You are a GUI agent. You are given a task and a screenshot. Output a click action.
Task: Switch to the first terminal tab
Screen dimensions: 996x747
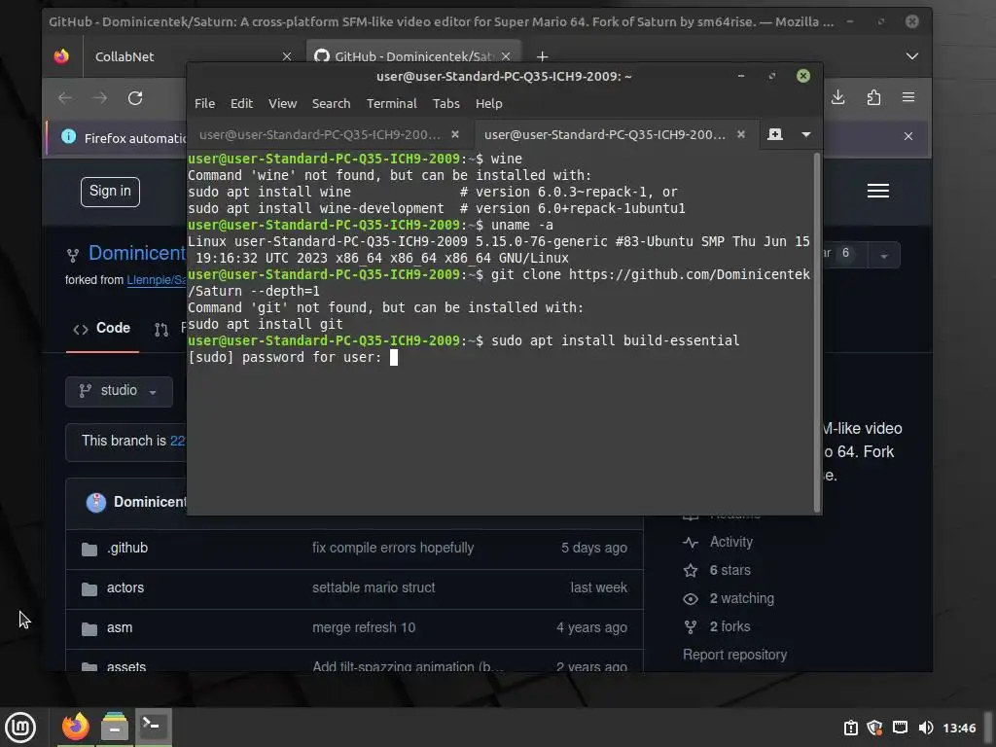(320, 134)
